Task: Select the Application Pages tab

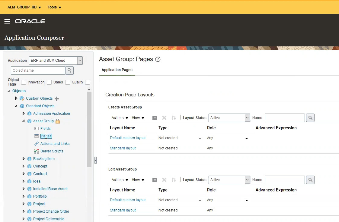Action: pyautogui.click(x=117, y=70)
